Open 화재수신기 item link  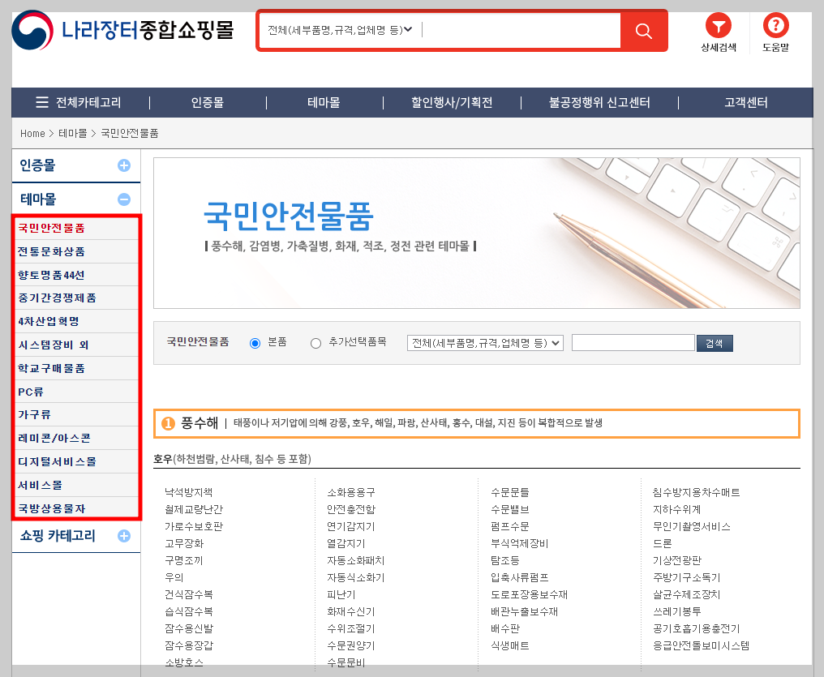(351, 611)
